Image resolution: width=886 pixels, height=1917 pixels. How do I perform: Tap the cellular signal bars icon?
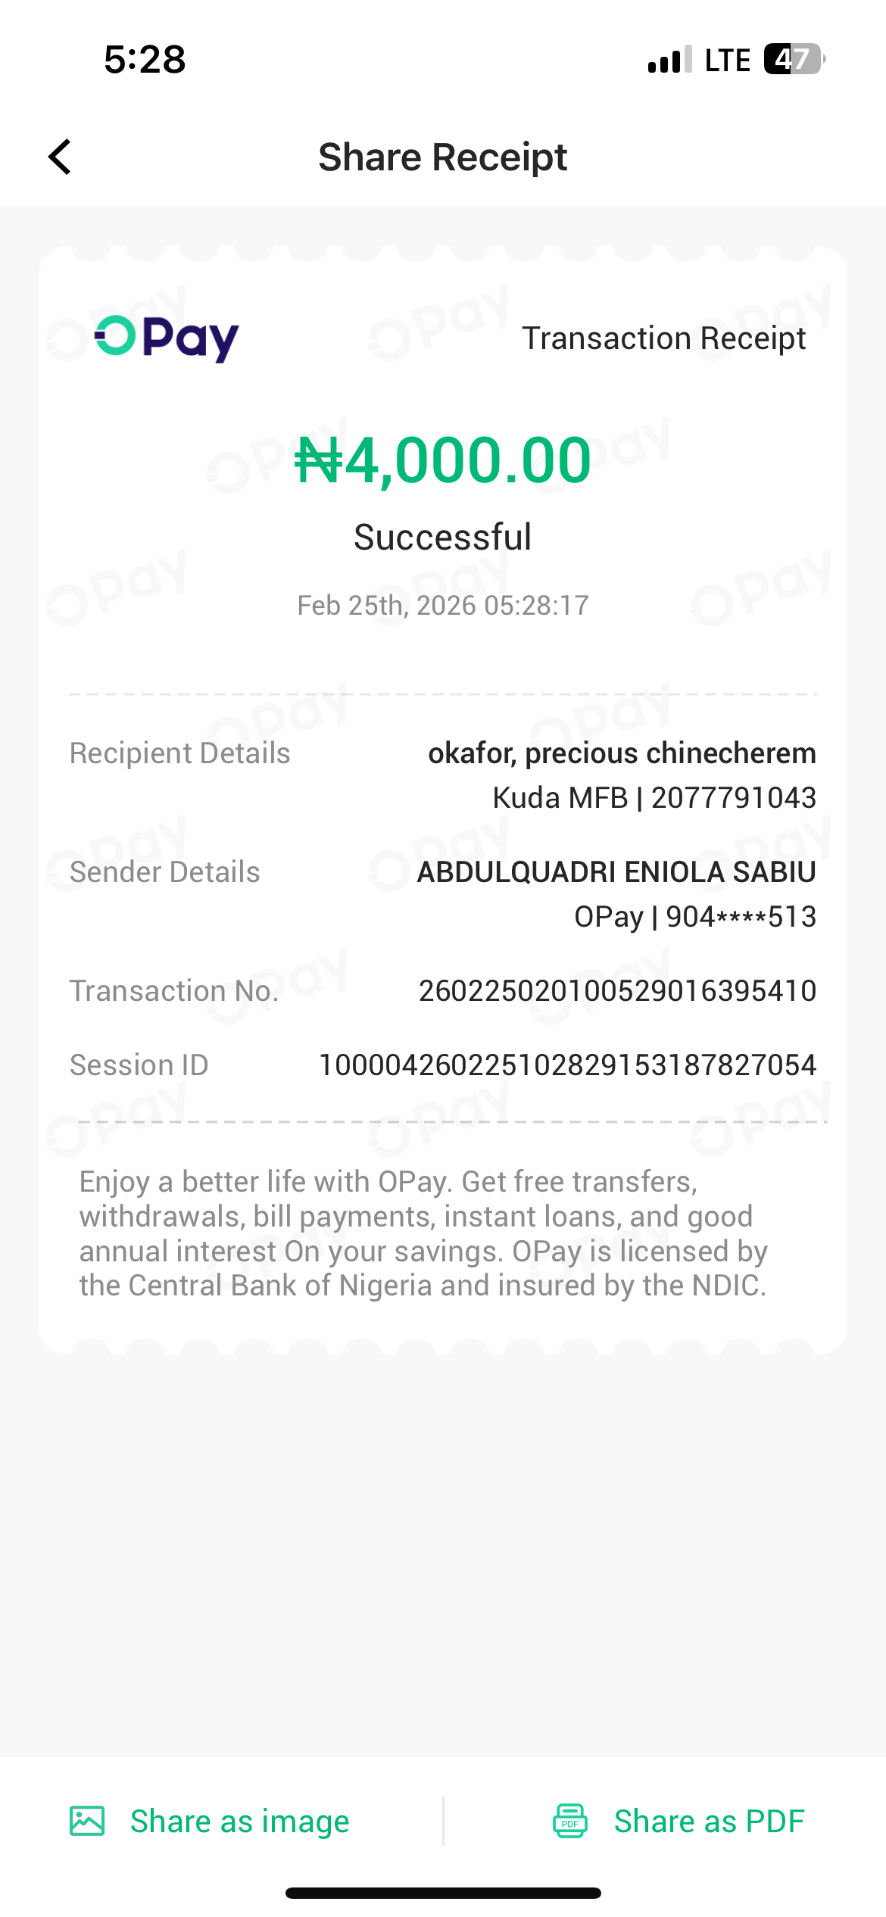point(669,60)
